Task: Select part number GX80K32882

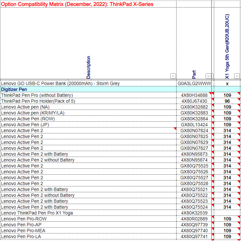Action: click(x=194, y=107)
